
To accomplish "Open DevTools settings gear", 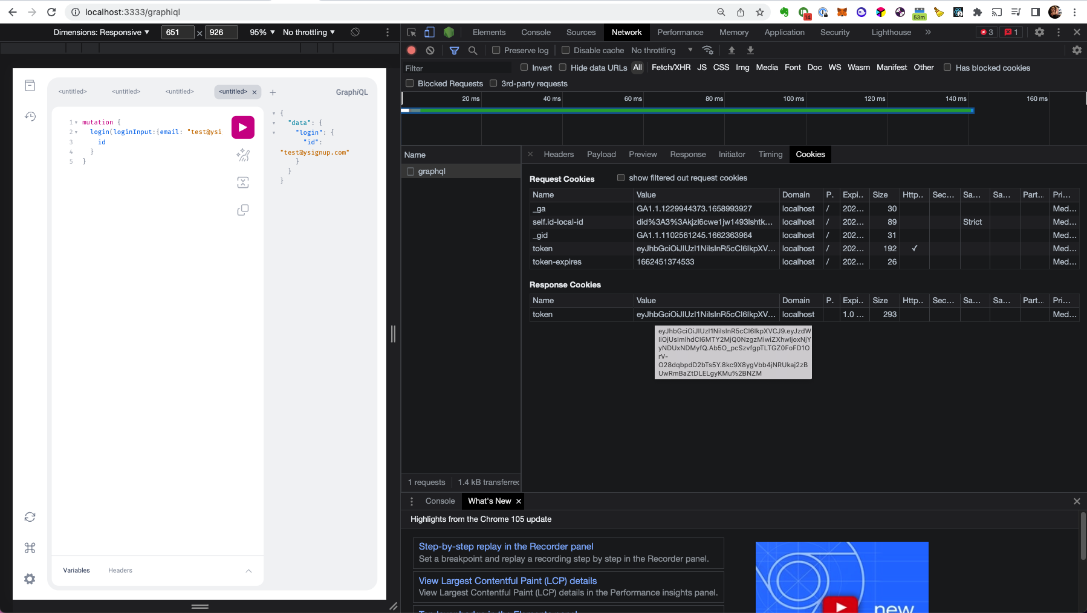I will click(1039, 32).
